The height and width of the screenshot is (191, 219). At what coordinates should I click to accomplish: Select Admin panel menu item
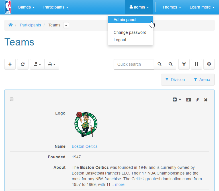[x=125, y=20]
